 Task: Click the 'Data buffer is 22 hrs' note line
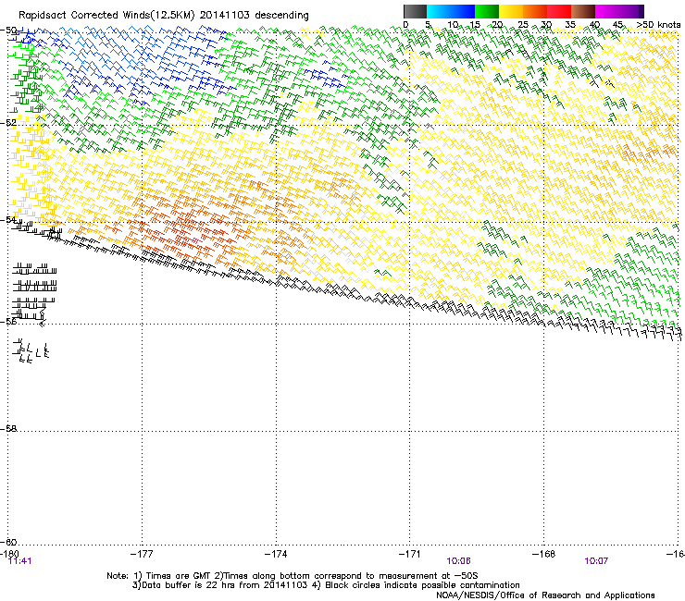coord(326,585)
